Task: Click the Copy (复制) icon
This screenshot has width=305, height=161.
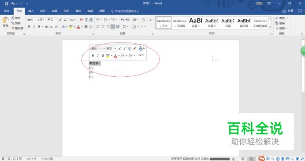Action: pos(13,23)
